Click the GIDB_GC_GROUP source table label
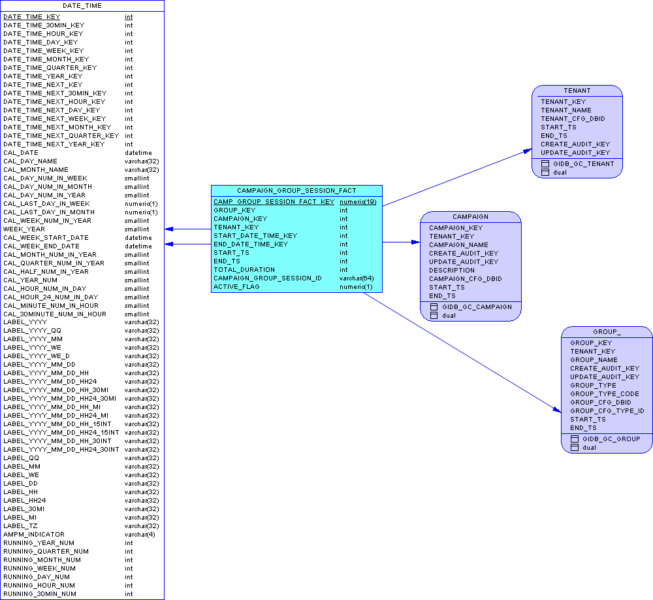This screenshot has width=653, height=600. coord(611,439)
